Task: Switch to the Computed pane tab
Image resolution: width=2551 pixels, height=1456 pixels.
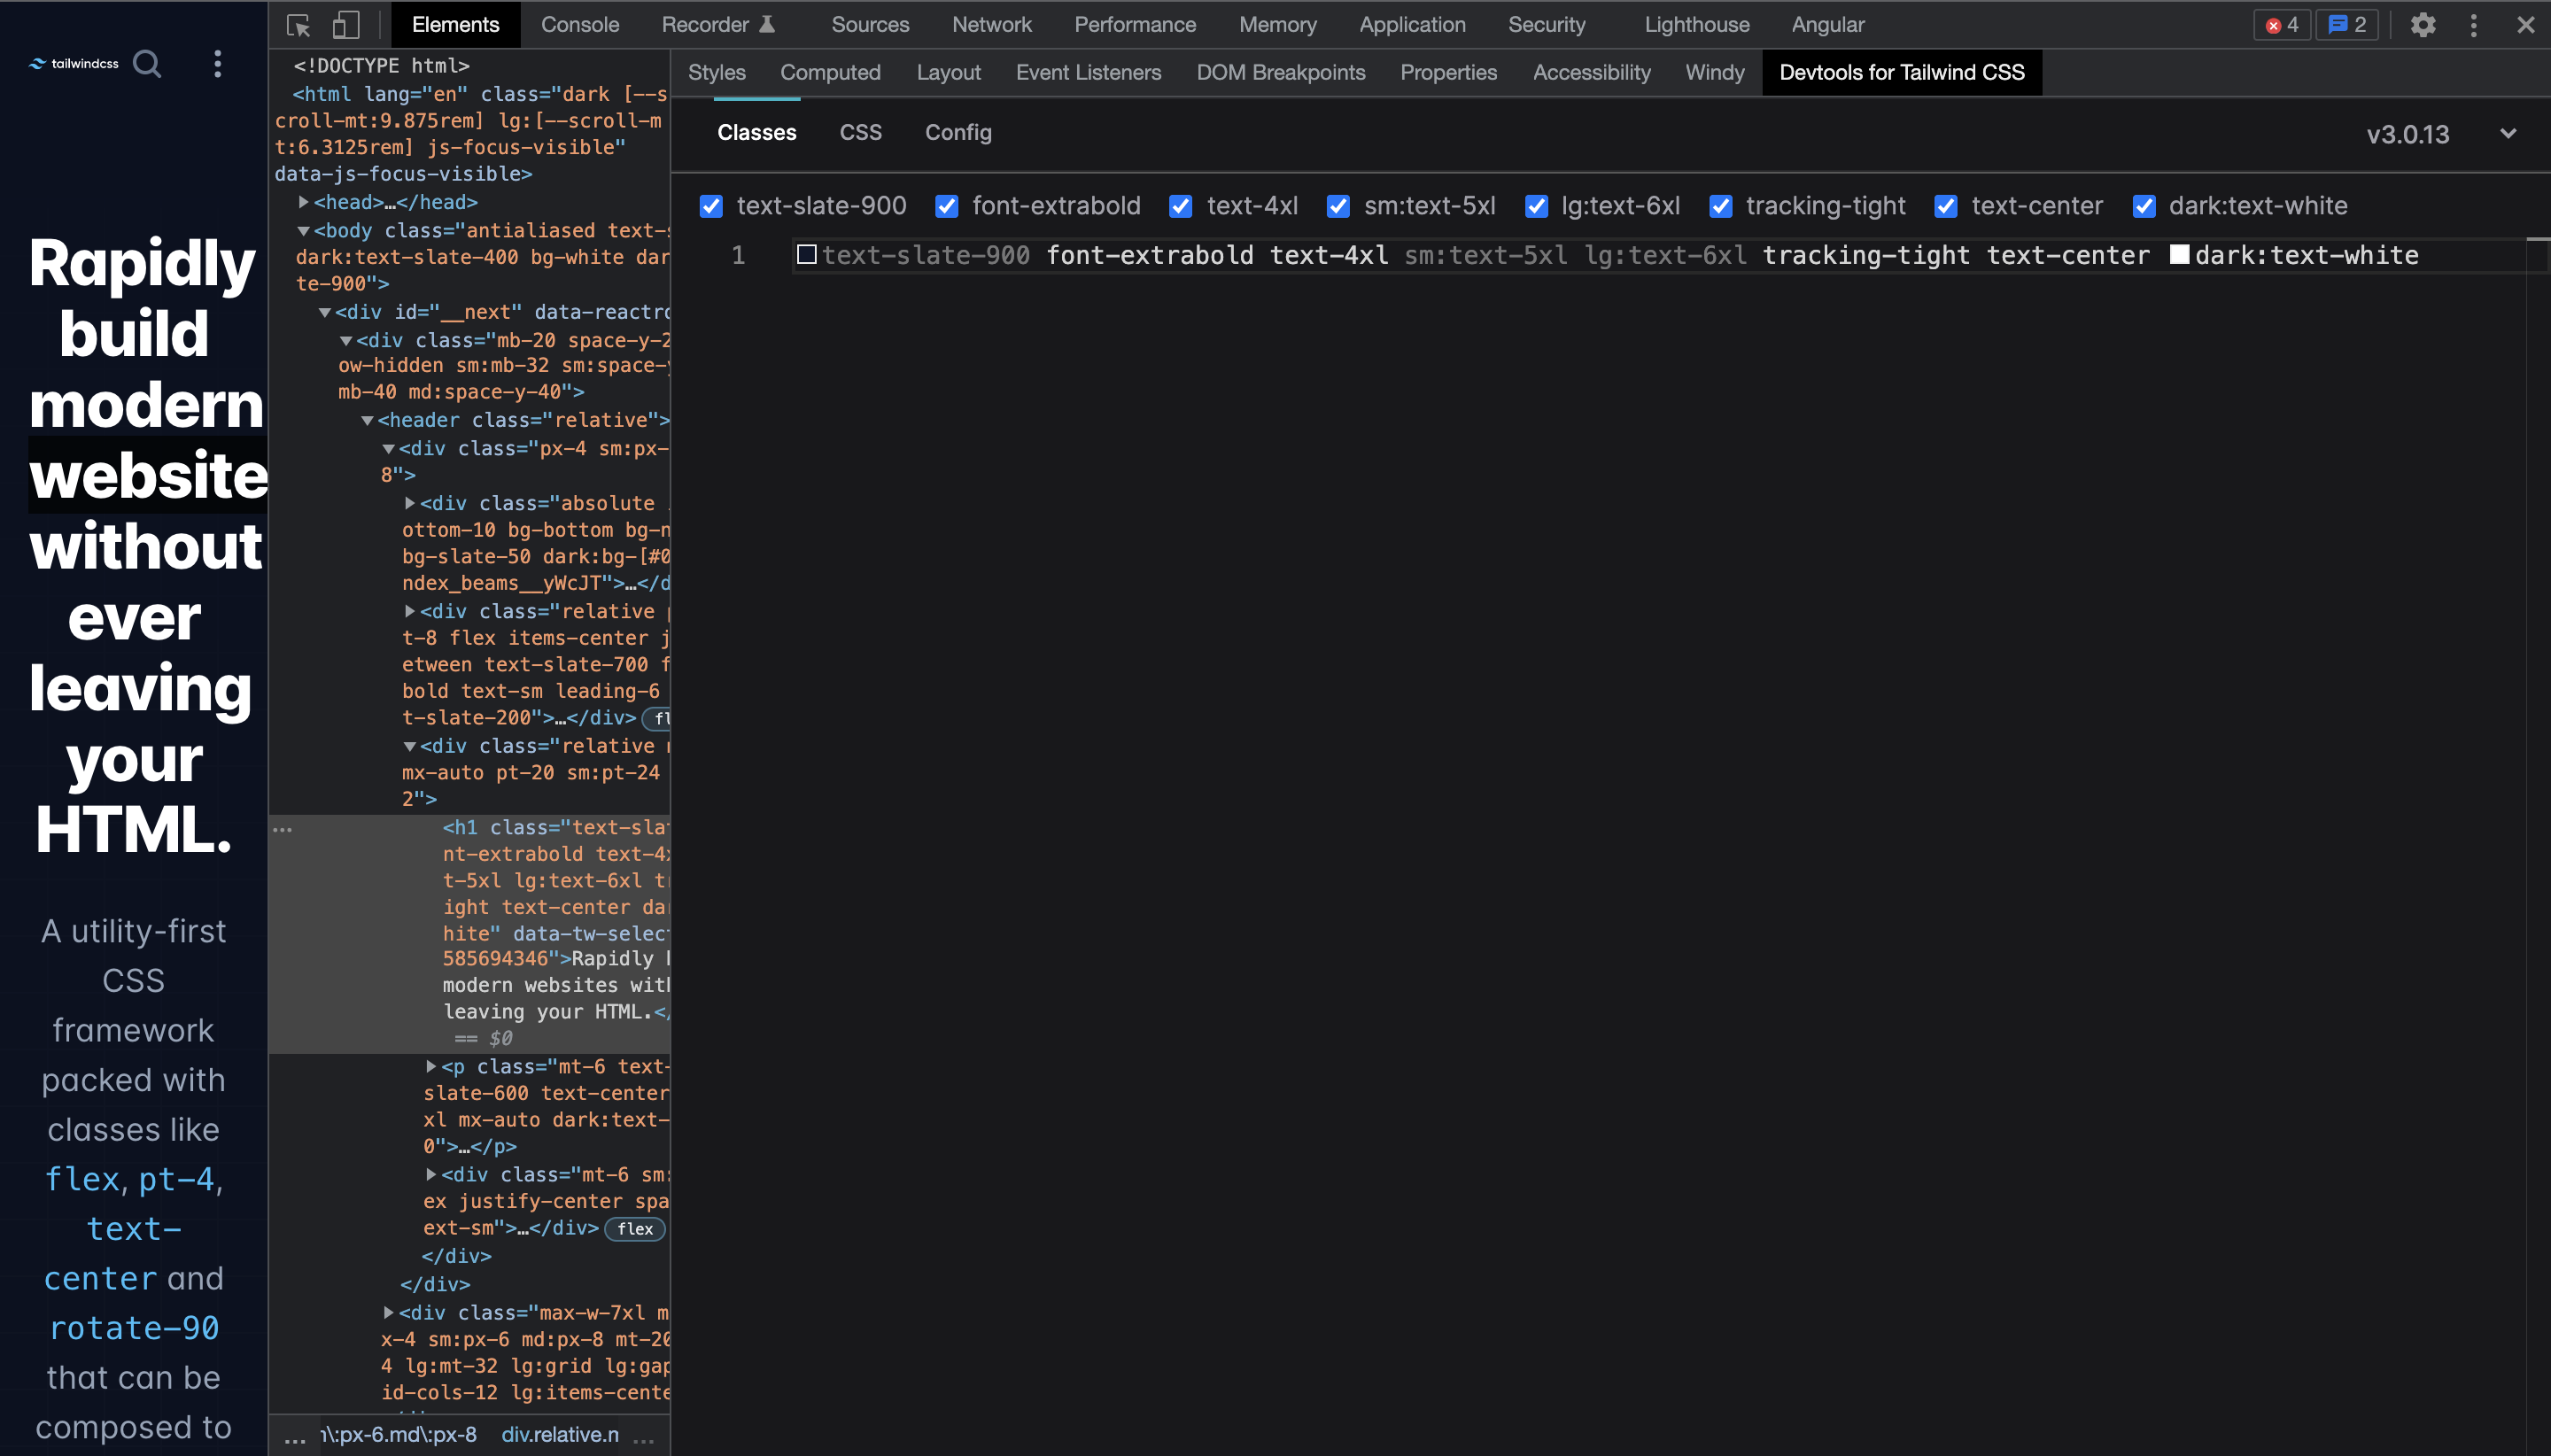Action: click(x=830, y=73)
